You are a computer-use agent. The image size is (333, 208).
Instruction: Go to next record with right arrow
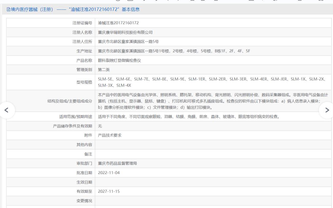click(327, 110)
